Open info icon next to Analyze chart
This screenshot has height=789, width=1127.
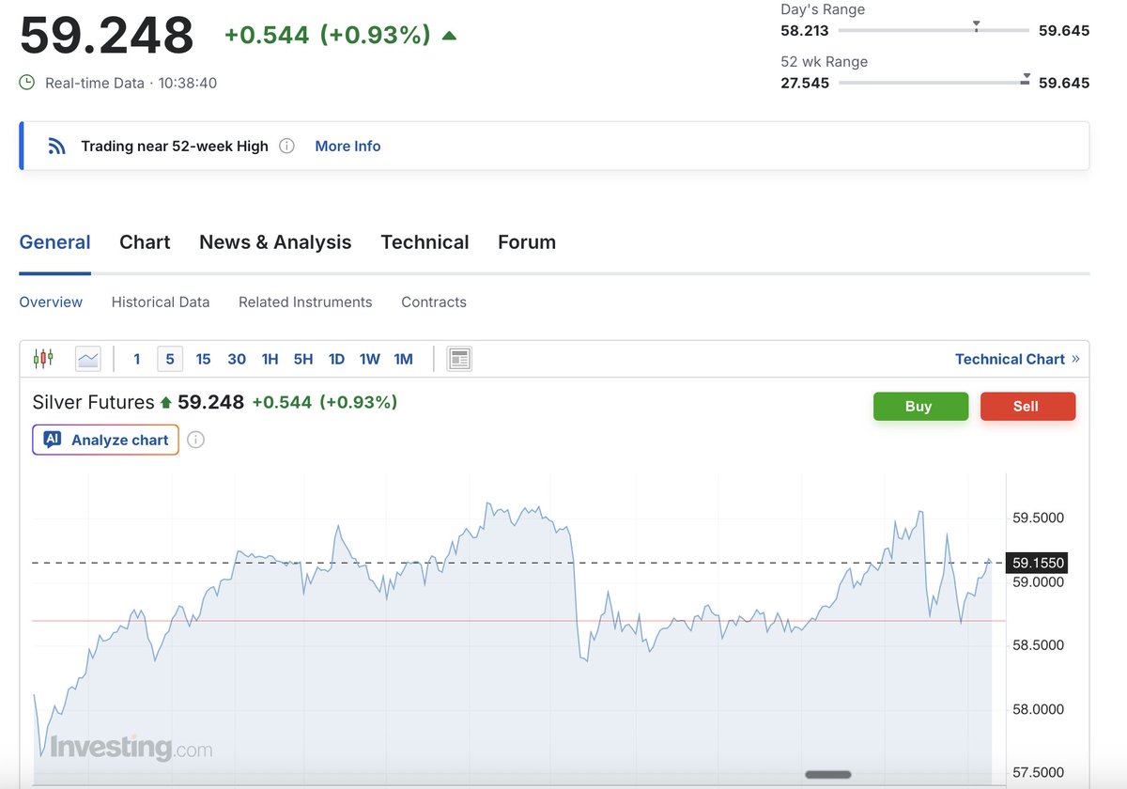tap(195, 439)
